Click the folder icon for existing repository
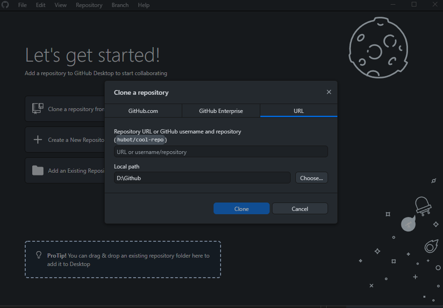The image size is (443, 308). (37, 170)
